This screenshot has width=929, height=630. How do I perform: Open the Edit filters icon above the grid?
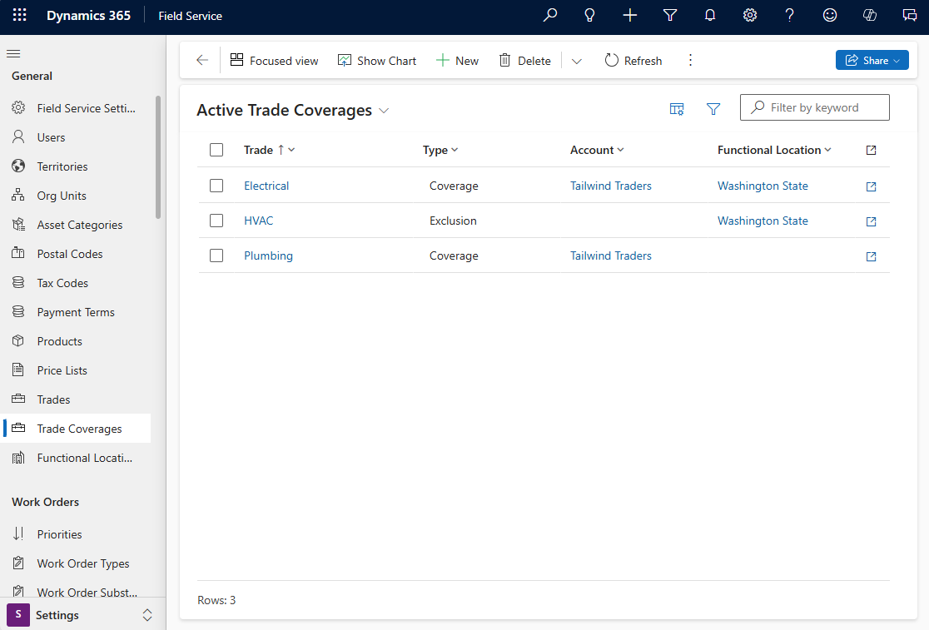pos(713,108)
